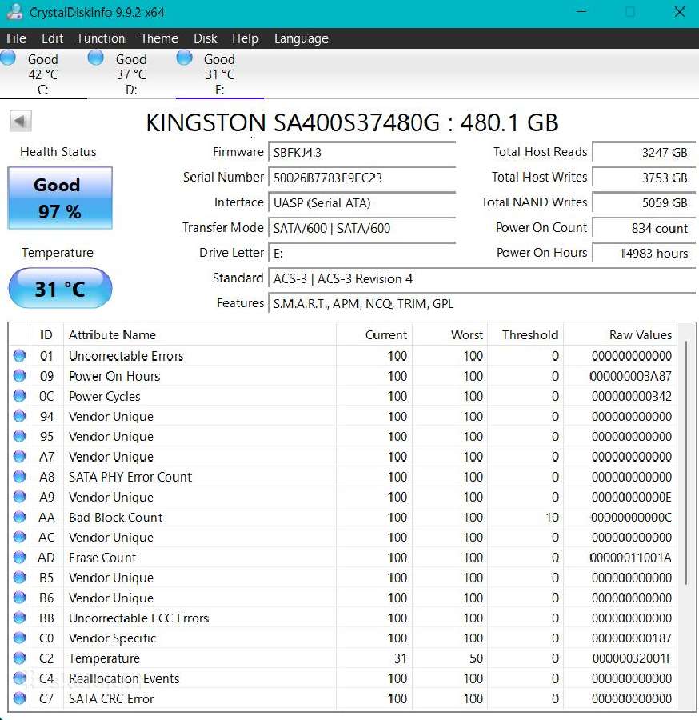
Task: Go to previous disk with left arrow
Action: point(20,122)
